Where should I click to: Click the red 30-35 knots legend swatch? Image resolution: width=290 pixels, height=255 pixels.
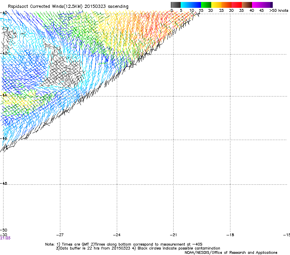(x=237, y=5)
